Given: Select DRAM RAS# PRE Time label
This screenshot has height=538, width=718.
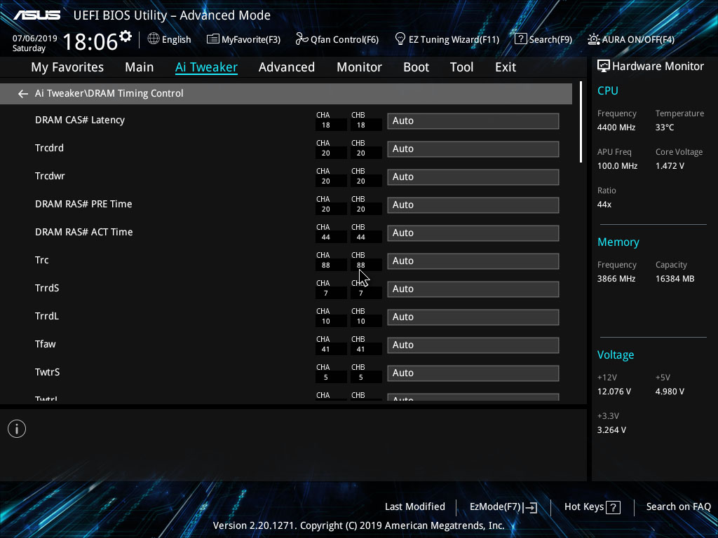Looking at the screenshot, I should coord(83,204).
